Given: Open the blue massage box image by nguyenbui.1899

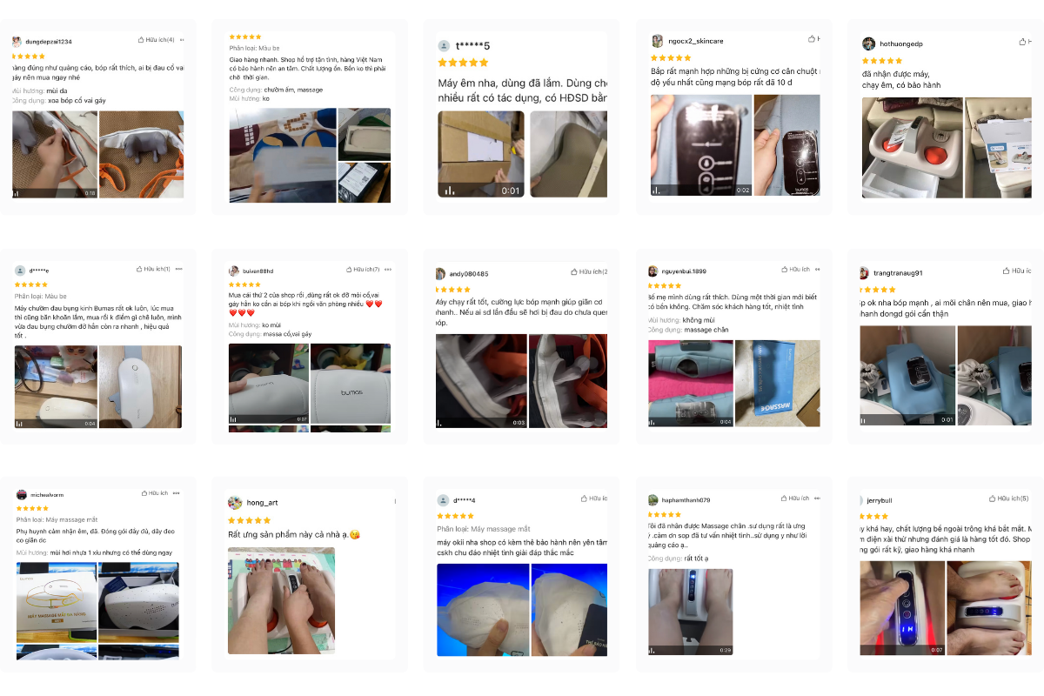Looking at the screenshot, I should point(778,384).
